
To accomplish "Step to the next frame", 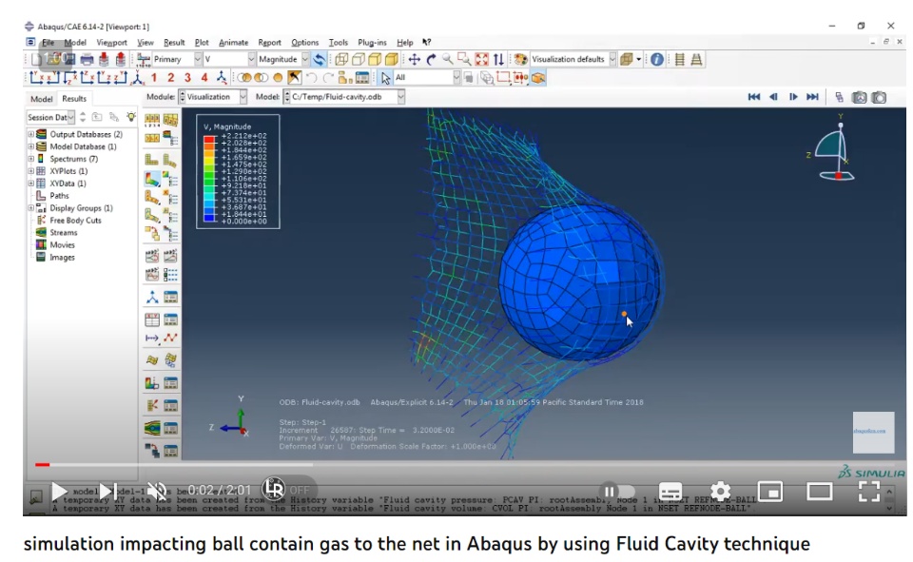I will tap(793, 97).
